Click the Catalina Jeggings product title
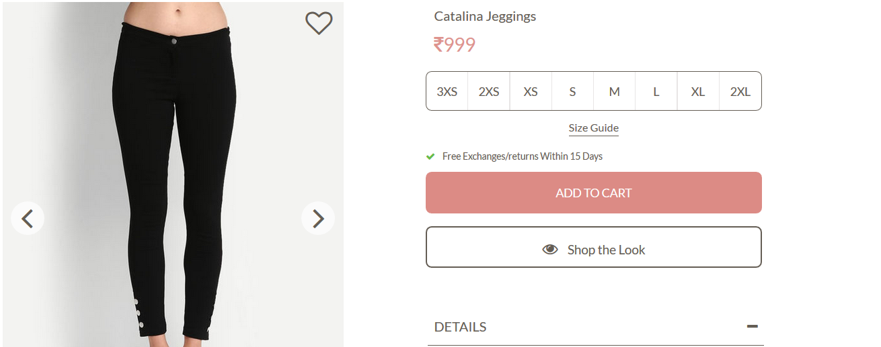881x347 pixels. pyautogui.click(x=485, y=16)
